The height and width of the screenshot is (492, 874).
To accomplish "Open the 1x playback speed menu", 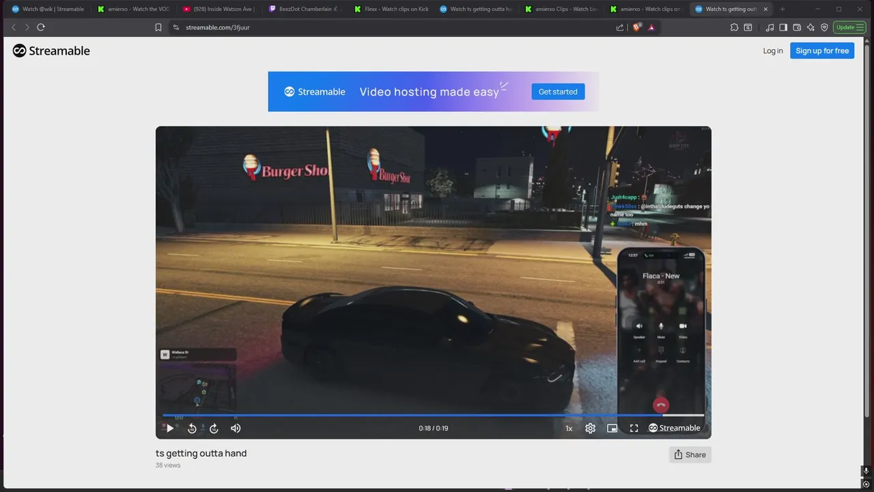I will 569,428.
